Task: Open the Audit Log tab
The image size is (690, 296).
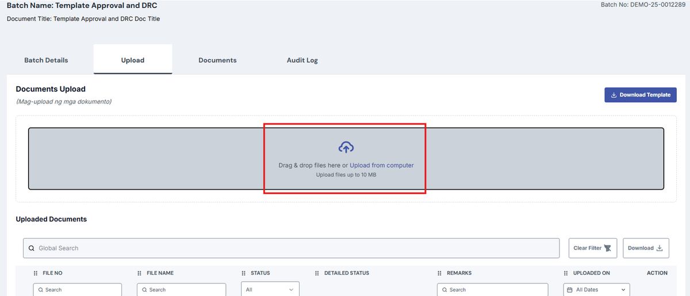Action: coord(302,60)
